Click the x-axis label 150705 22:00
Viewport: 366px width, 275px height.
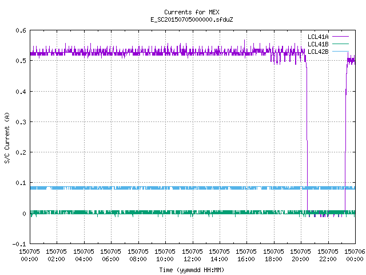[x=328, y=256]
